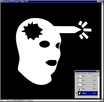Maximize the tshirt.jpg document window
This screenshot has width=104, height=102.
pos(100,1)
